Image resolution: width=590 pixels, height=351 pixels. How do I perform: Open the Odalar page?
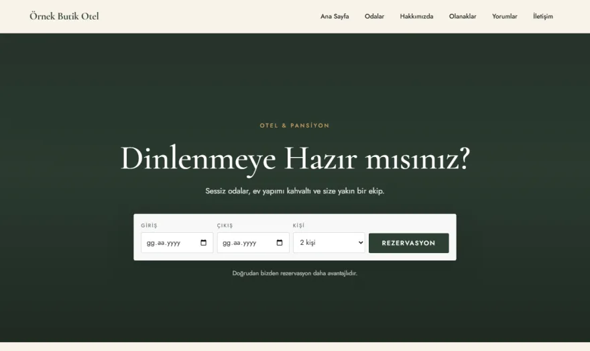pyautogui.click(x=374, y=16)
